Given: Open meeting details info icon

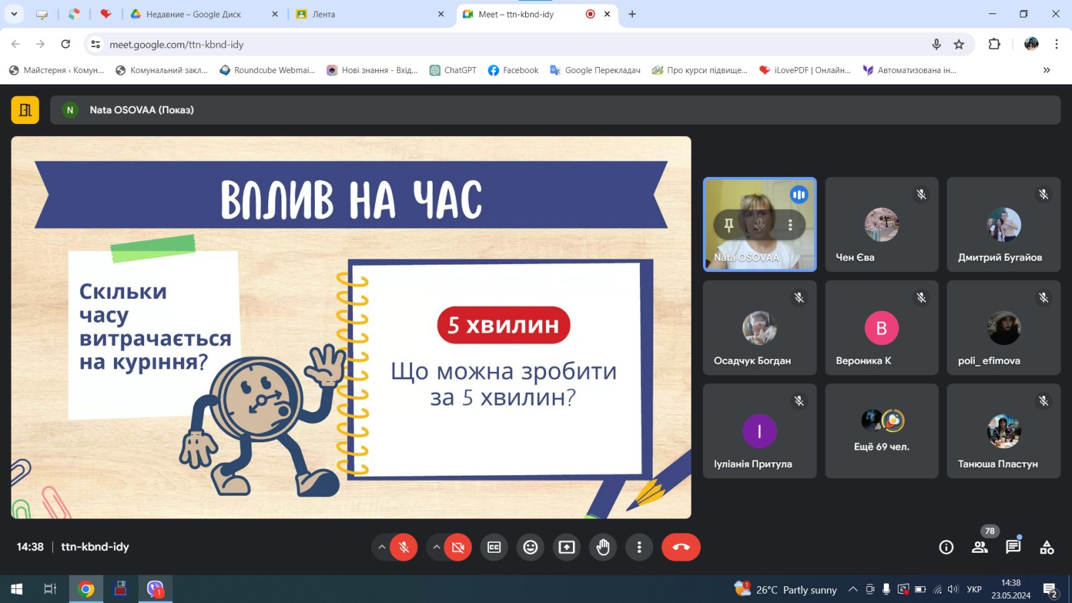Looking at the screenshot, I should [946, 547].
